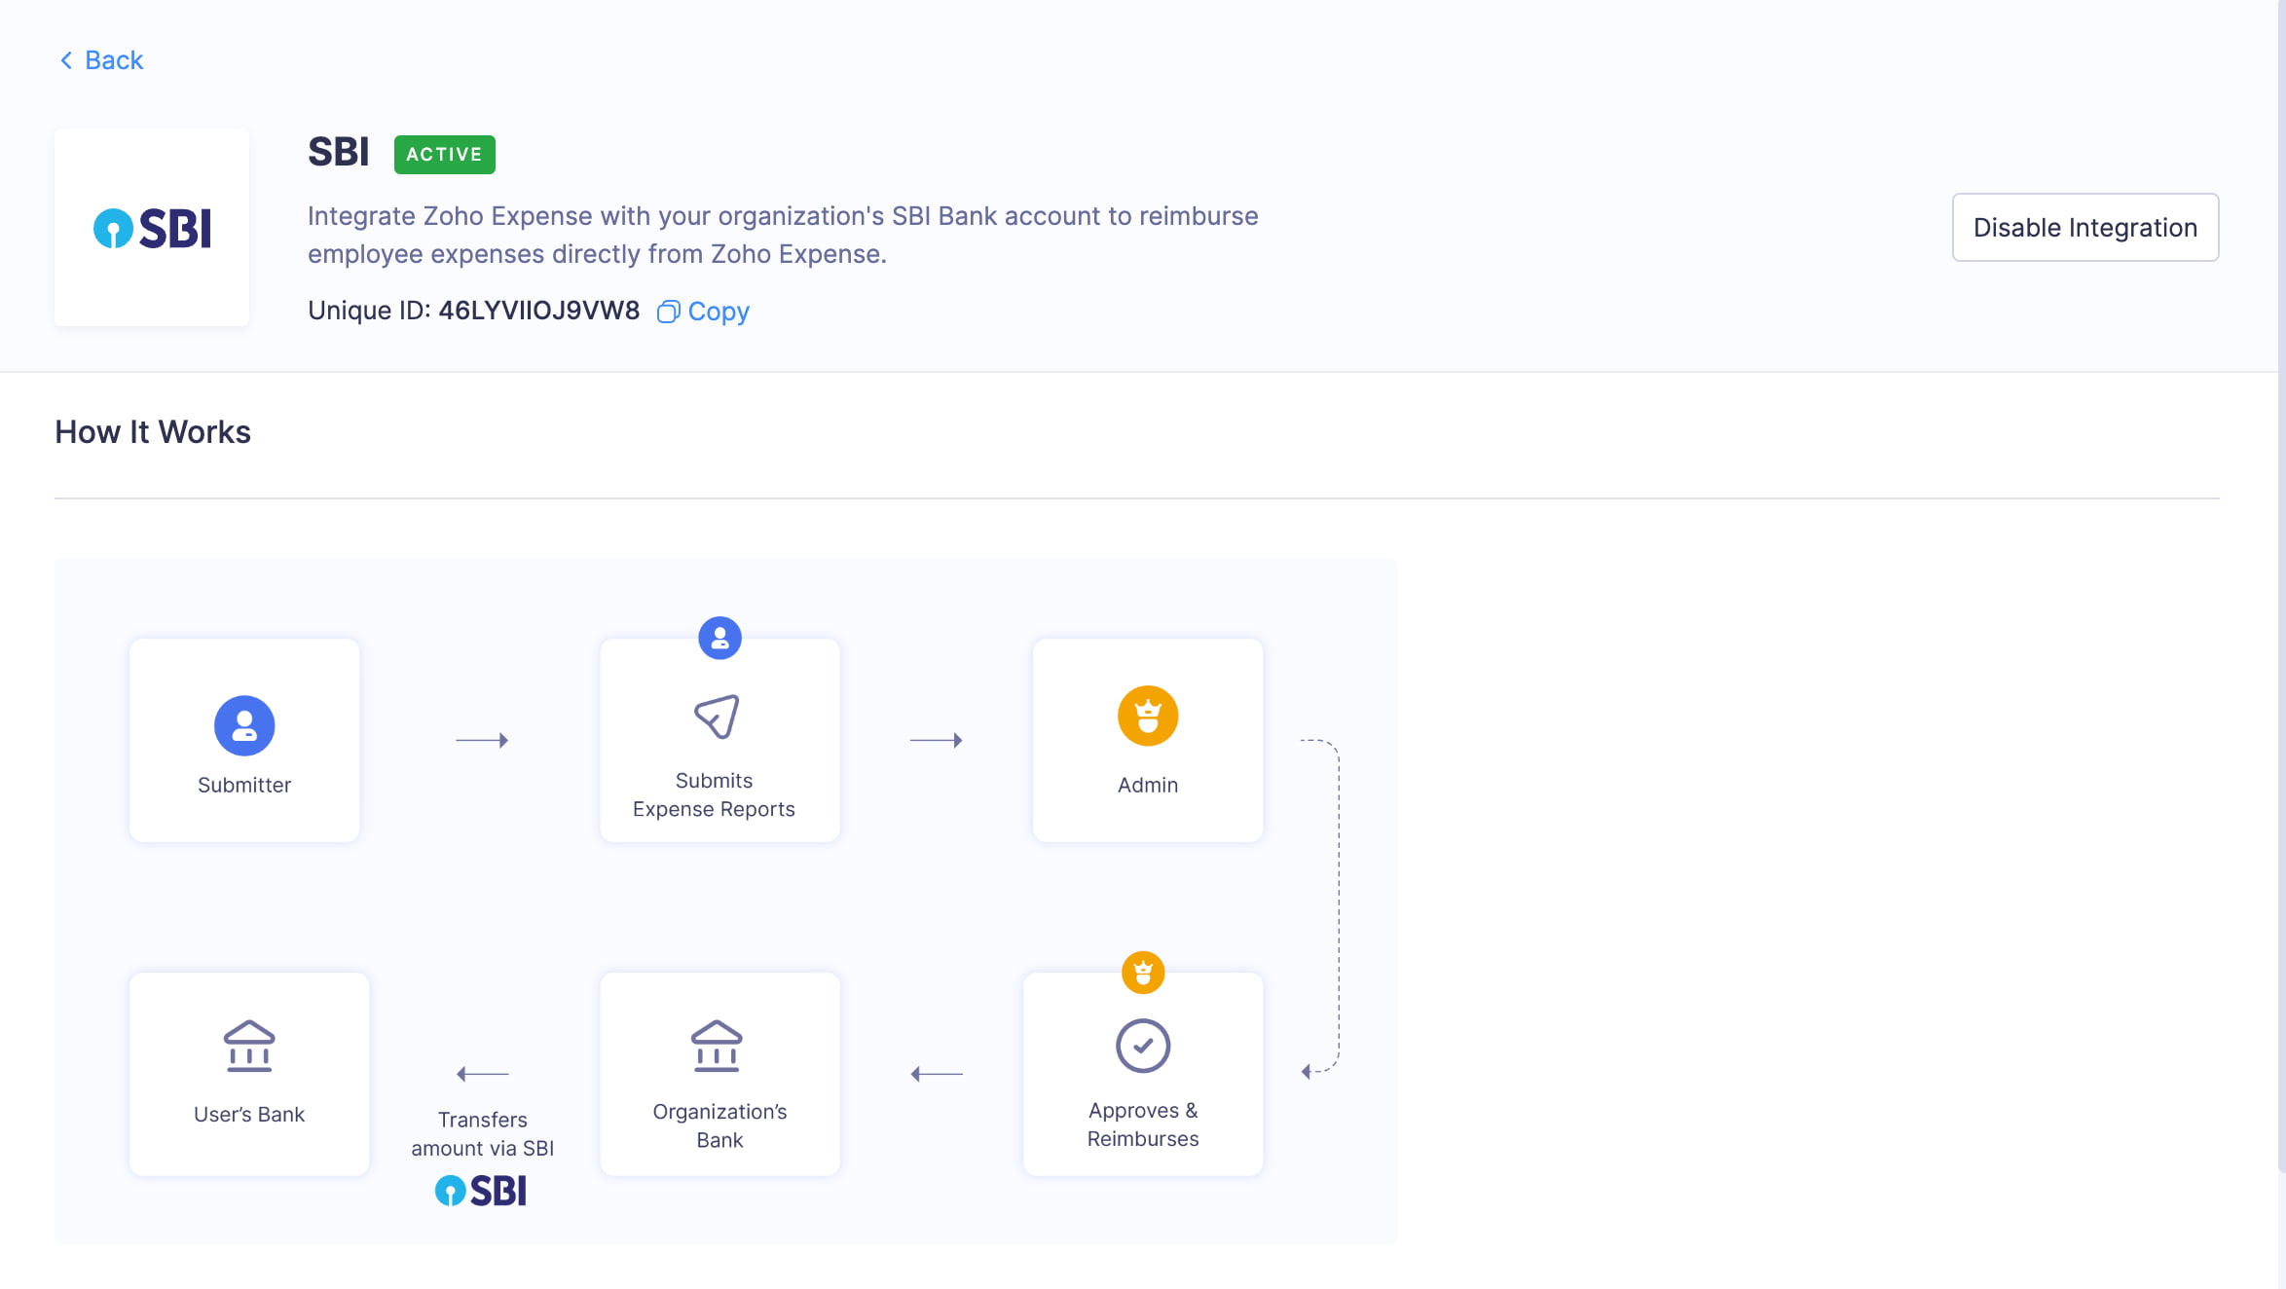
Task: Click the How It Works heading
Action: point(153,432)
